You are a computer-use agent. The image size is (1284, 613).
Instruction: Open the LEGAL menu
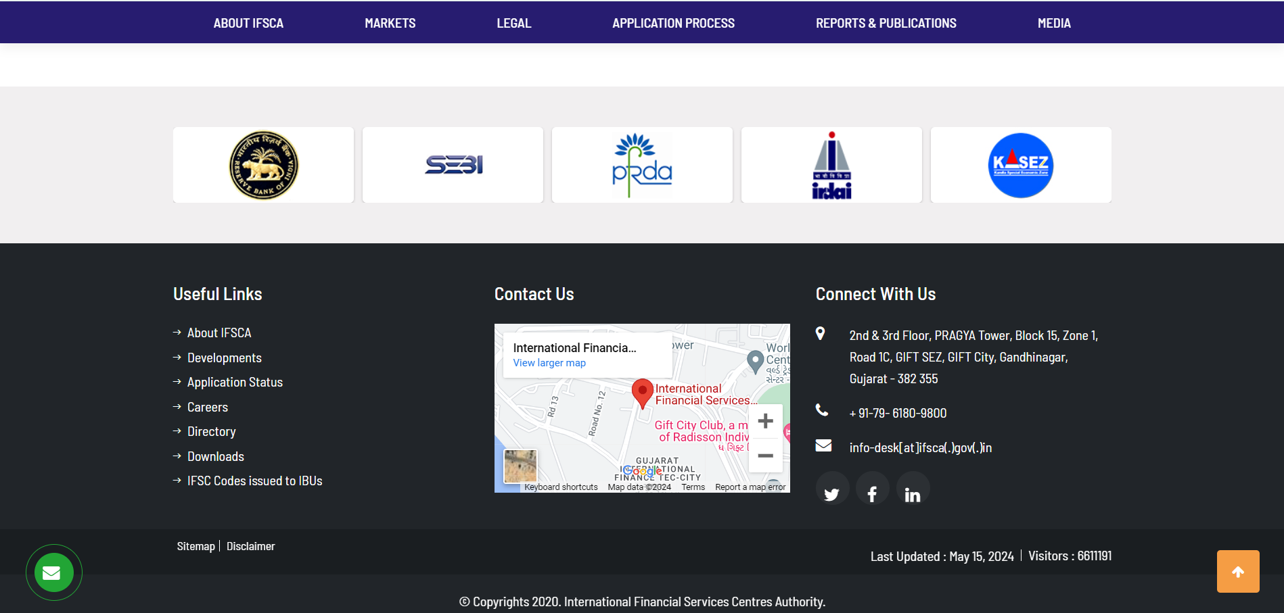514,23
